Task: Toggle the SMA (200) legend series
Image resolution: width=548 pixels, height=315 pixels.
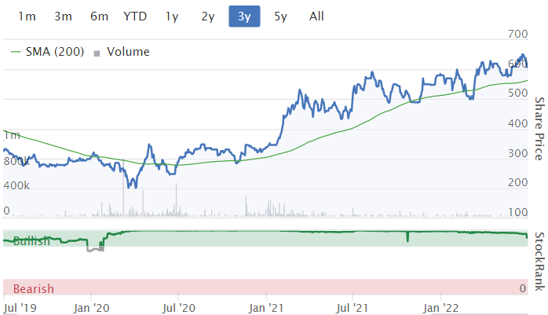Action: pyautogui.click(x=48, y=52)
